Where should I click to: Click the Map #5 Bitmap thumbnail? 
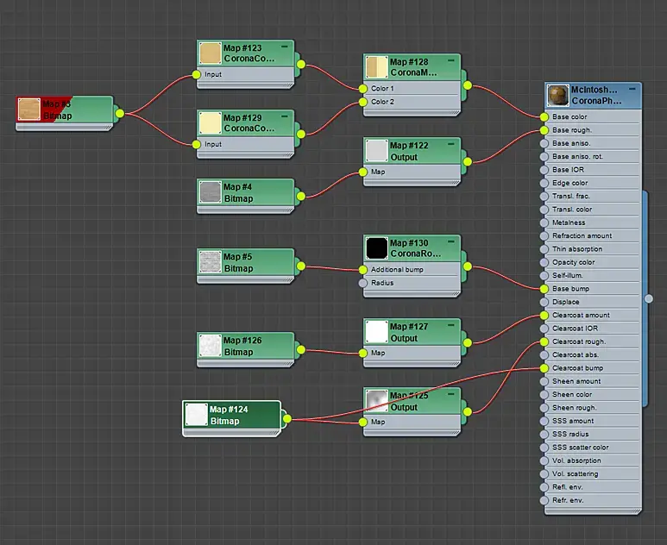(210, 262)
